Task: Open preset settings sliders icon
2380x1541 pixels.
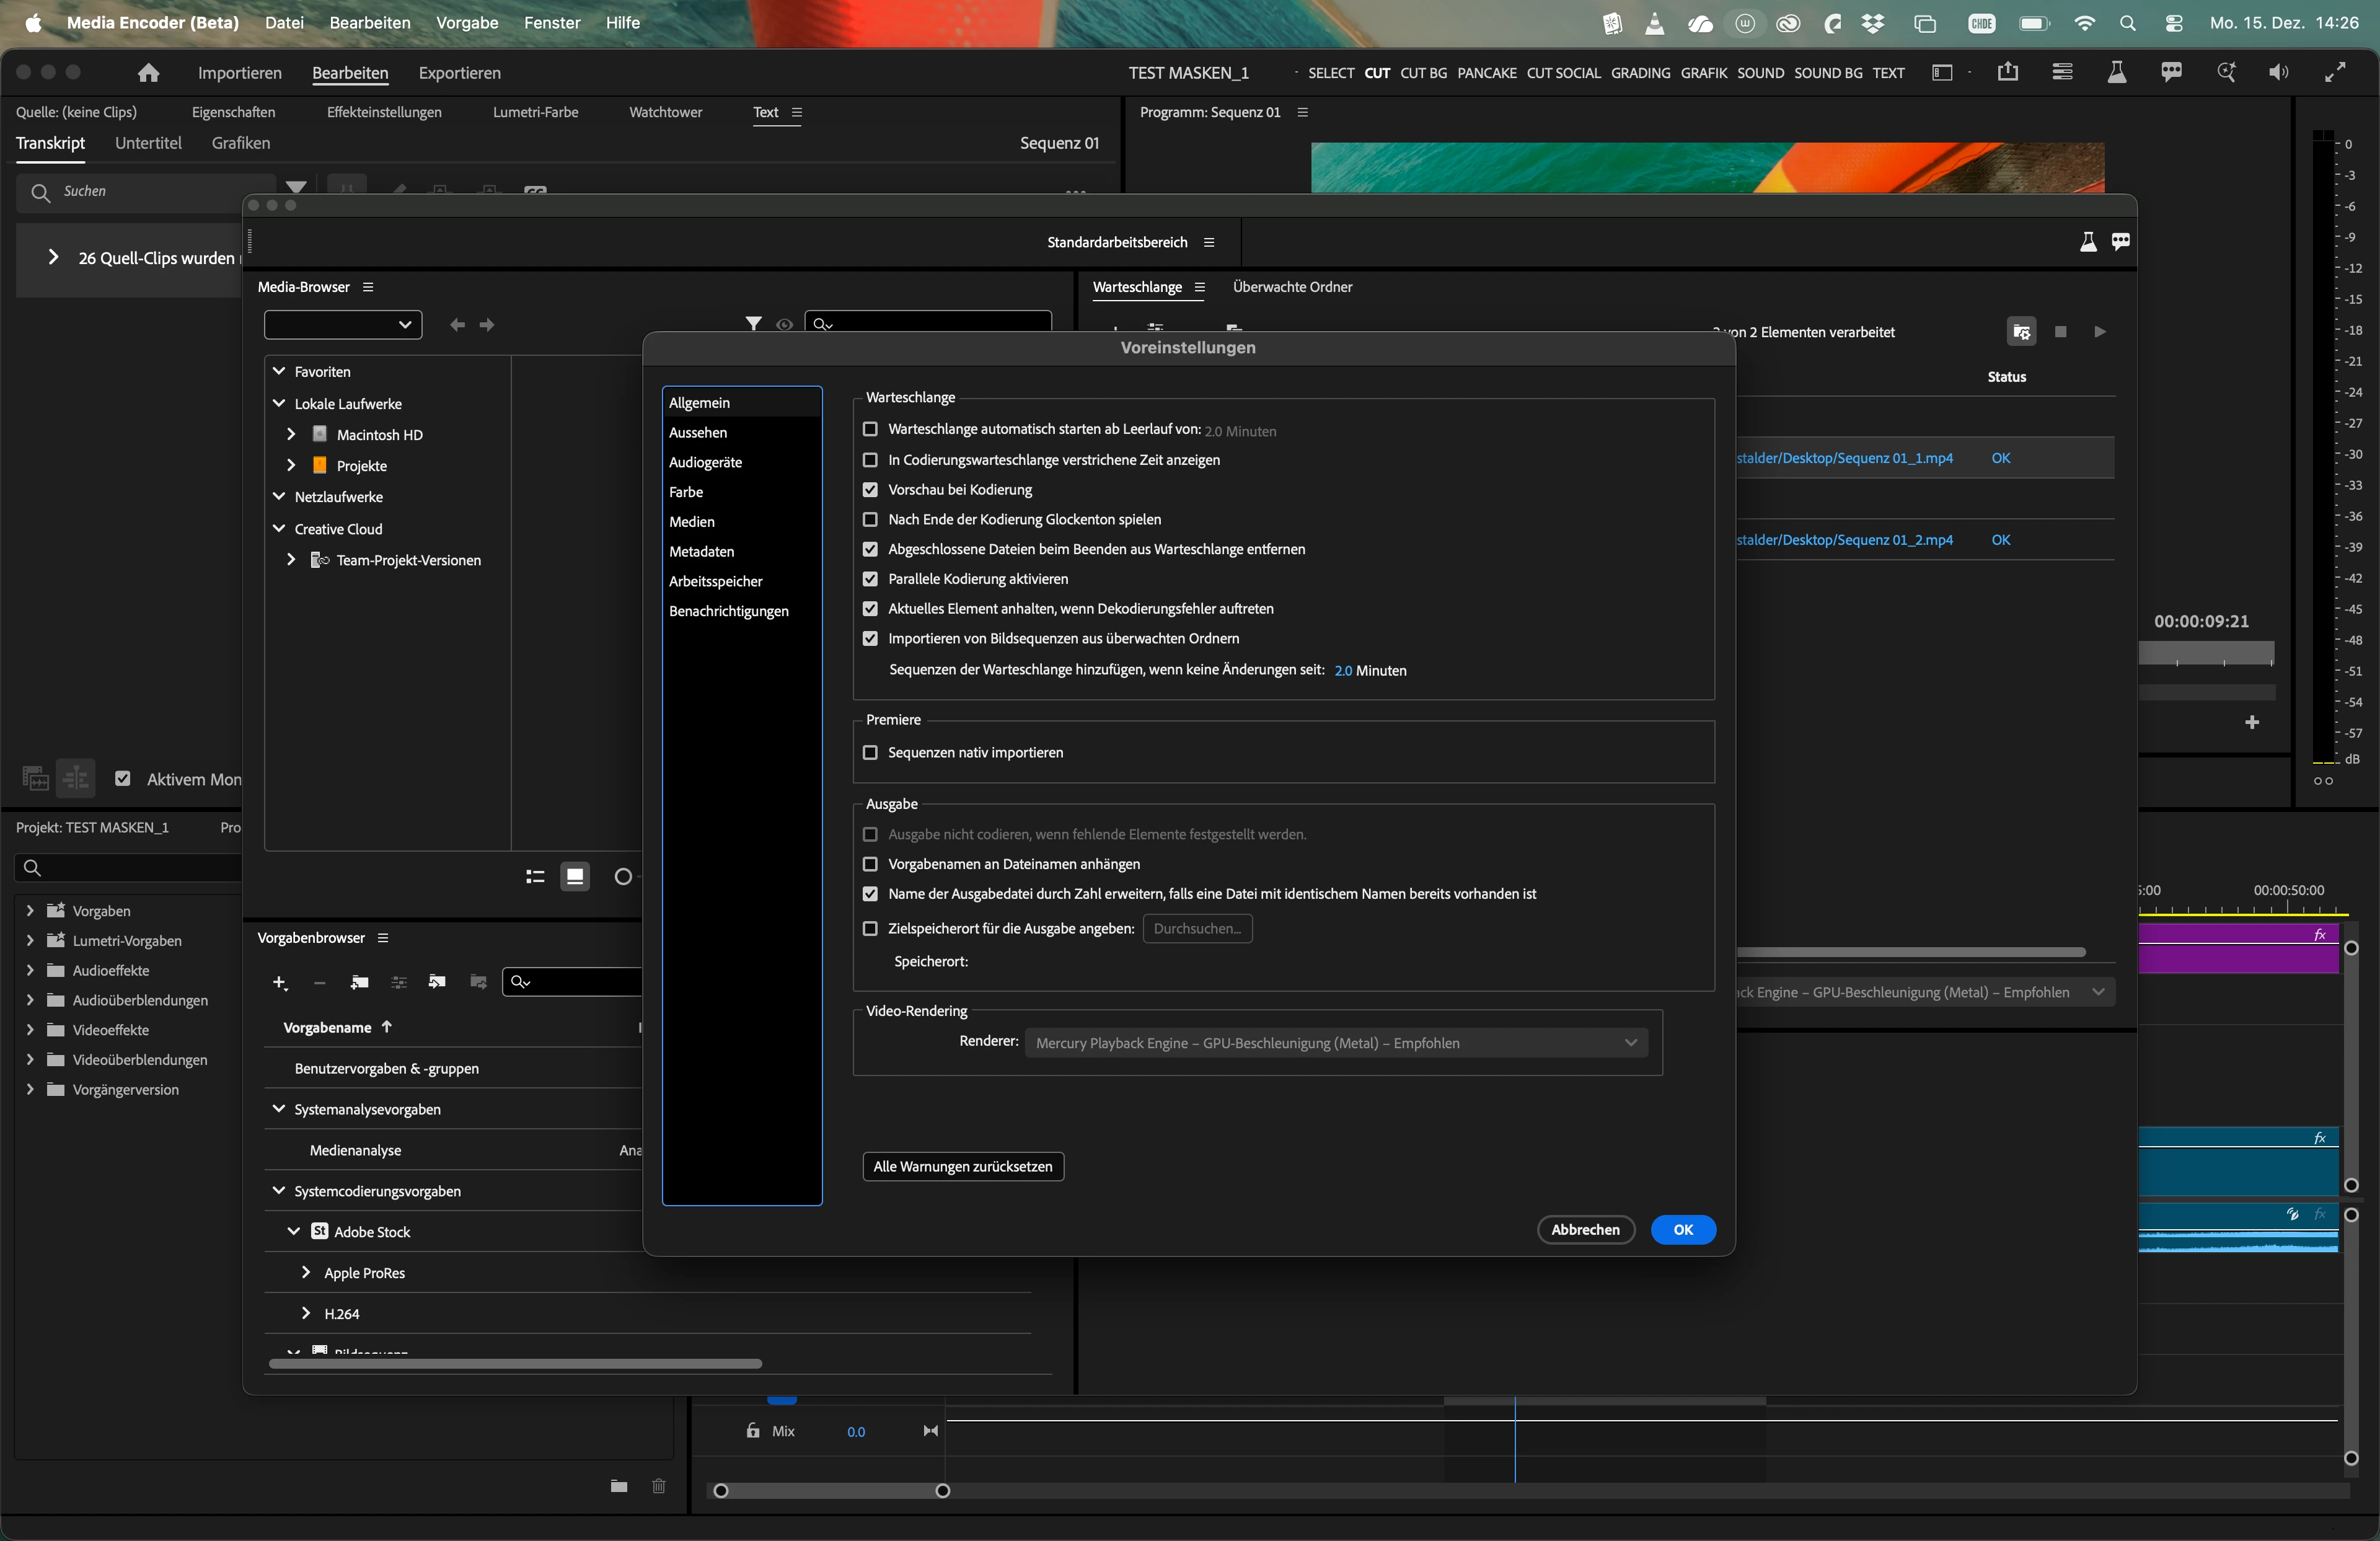Action: tap(399, 983)
